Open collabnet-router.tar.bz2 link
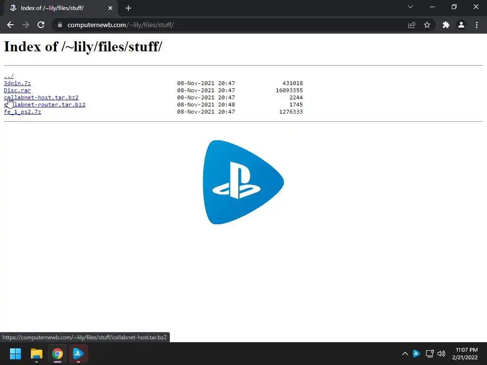The image size is (487, 365). point(44,105)
